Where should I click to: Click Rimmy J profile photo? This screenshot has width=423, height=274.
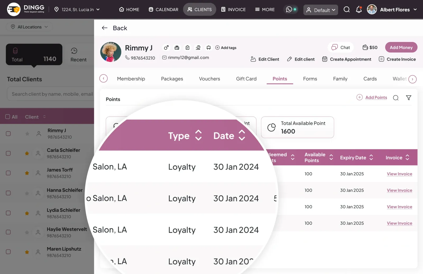pyautogui.click(x=111, y=52)
